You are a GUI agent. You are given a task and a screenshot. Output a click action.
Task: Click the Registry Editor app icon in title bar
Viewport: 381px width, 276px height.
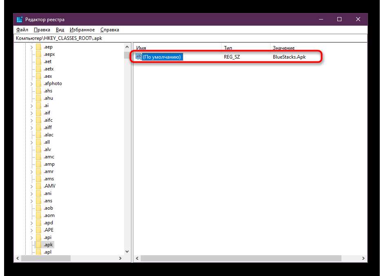(19, 20)
